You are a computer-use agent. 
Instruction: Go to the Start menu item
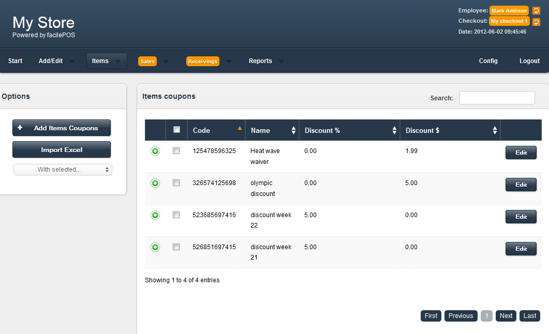tap(16, 61)
